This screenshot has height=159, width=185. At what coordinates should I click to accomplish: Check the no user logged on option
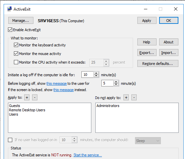coord(10,140)
